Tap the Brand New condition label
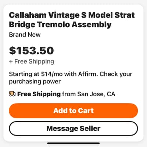Image resolution: width=147 pixels, height=147 pixels. click(25, 35)
